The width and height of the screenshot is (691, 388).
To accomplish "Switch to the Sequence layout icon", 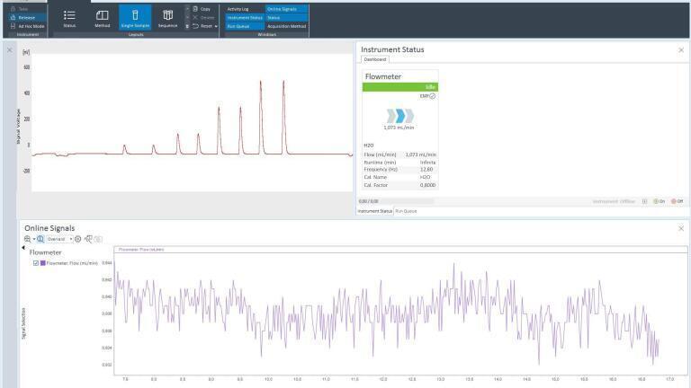I will click(168, 19).
